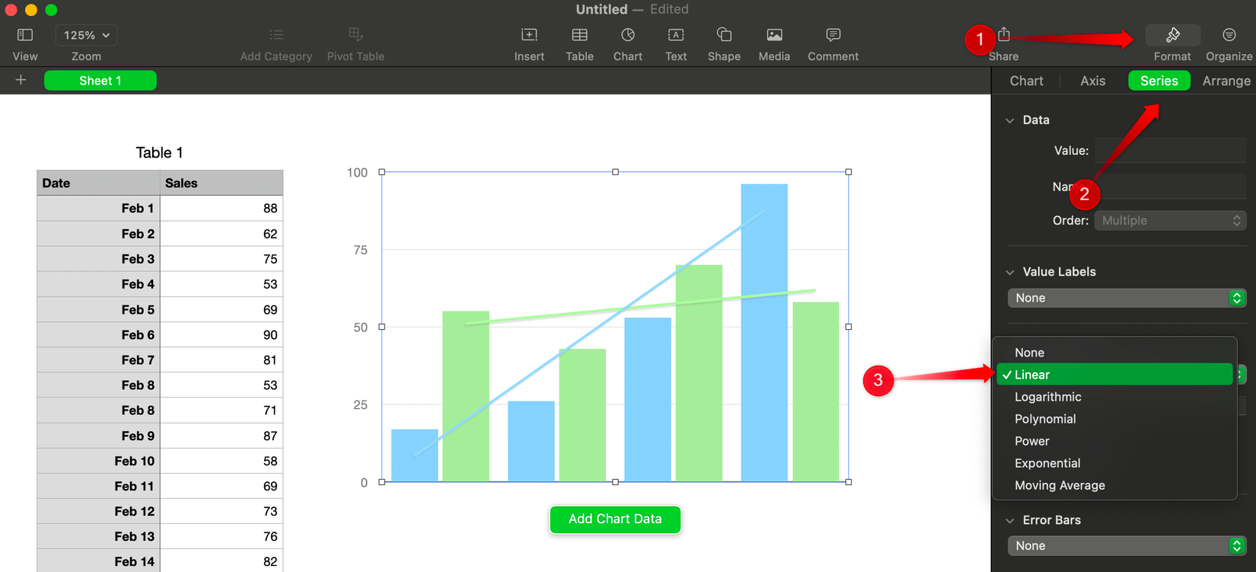This screenshot has height=572, width=1256.
Task: Select the Feb 6 date cell
Action: tap(98, 334)
